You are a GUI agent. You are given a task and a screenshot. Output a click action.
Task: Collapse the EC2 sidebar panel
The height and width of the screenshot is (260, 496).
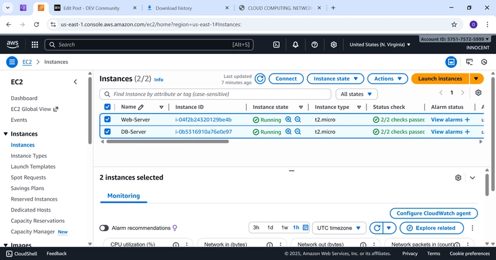[x=75, y=82]
